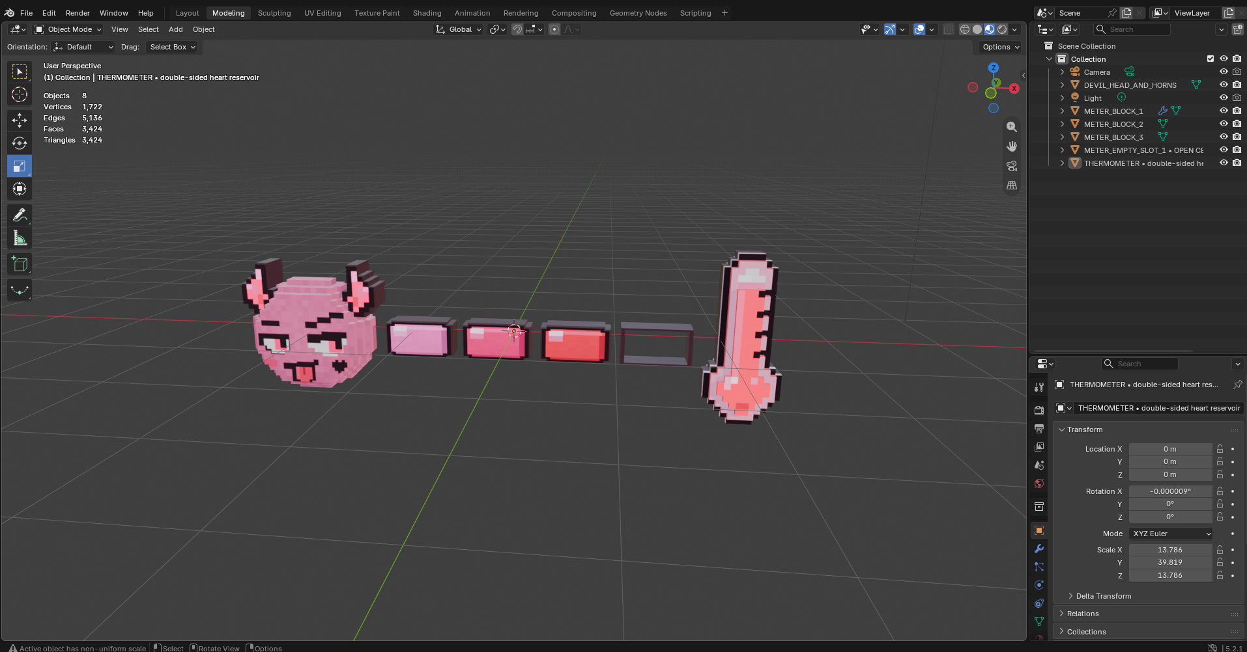
Task: Open XYZ Euler rotation mode dropdown
Action: (1171, 534)
